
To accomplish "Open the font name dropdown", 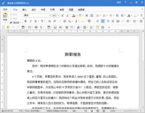I will (50, 15).
